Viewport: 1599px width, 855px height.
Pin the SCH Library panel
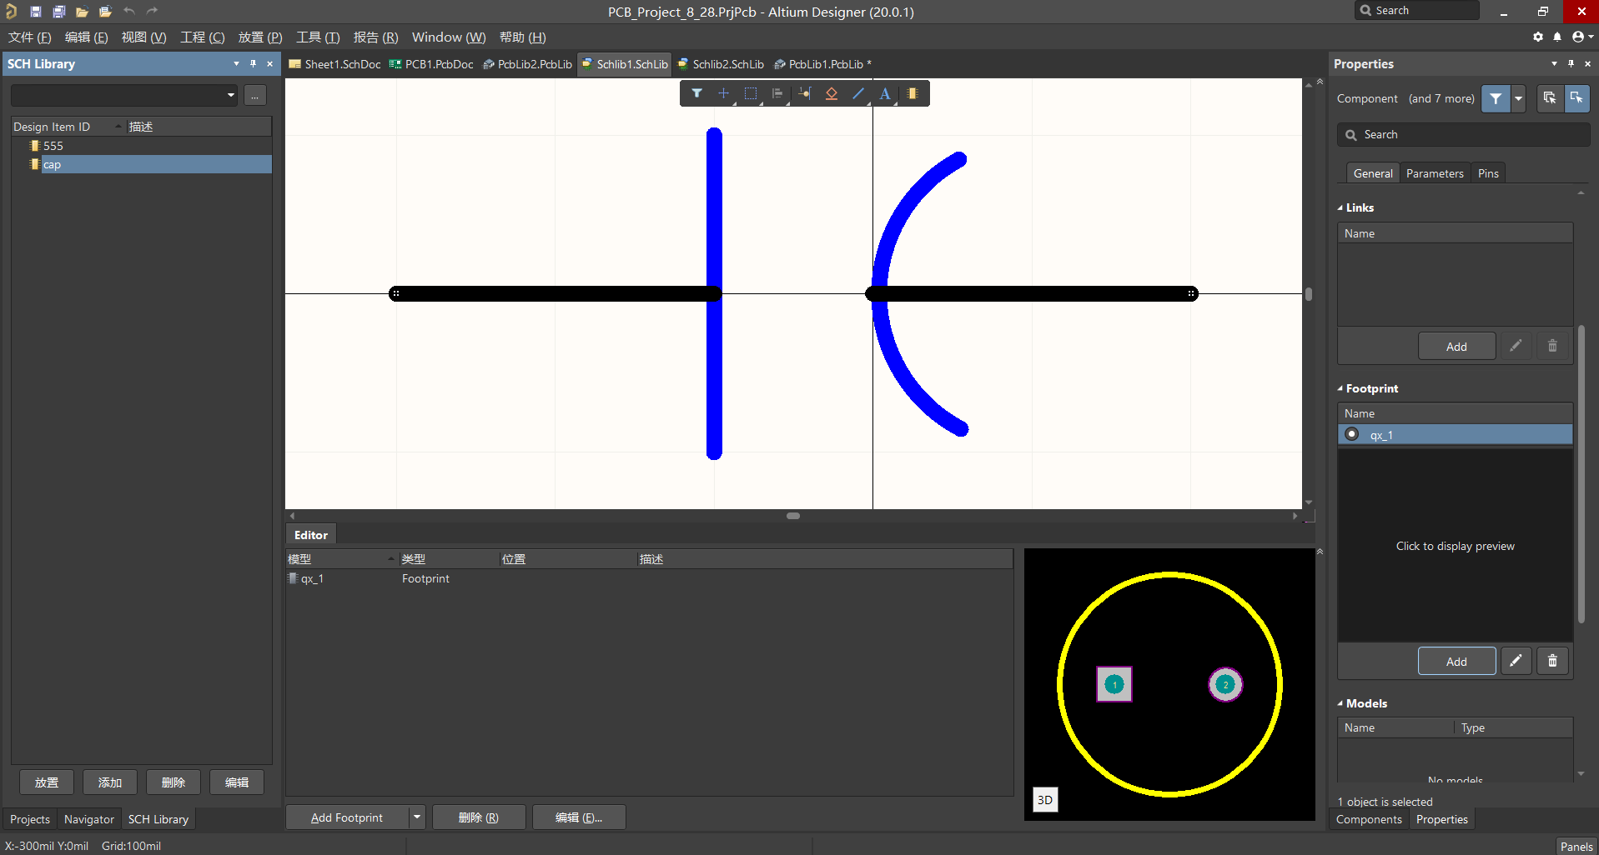(253, 63)
